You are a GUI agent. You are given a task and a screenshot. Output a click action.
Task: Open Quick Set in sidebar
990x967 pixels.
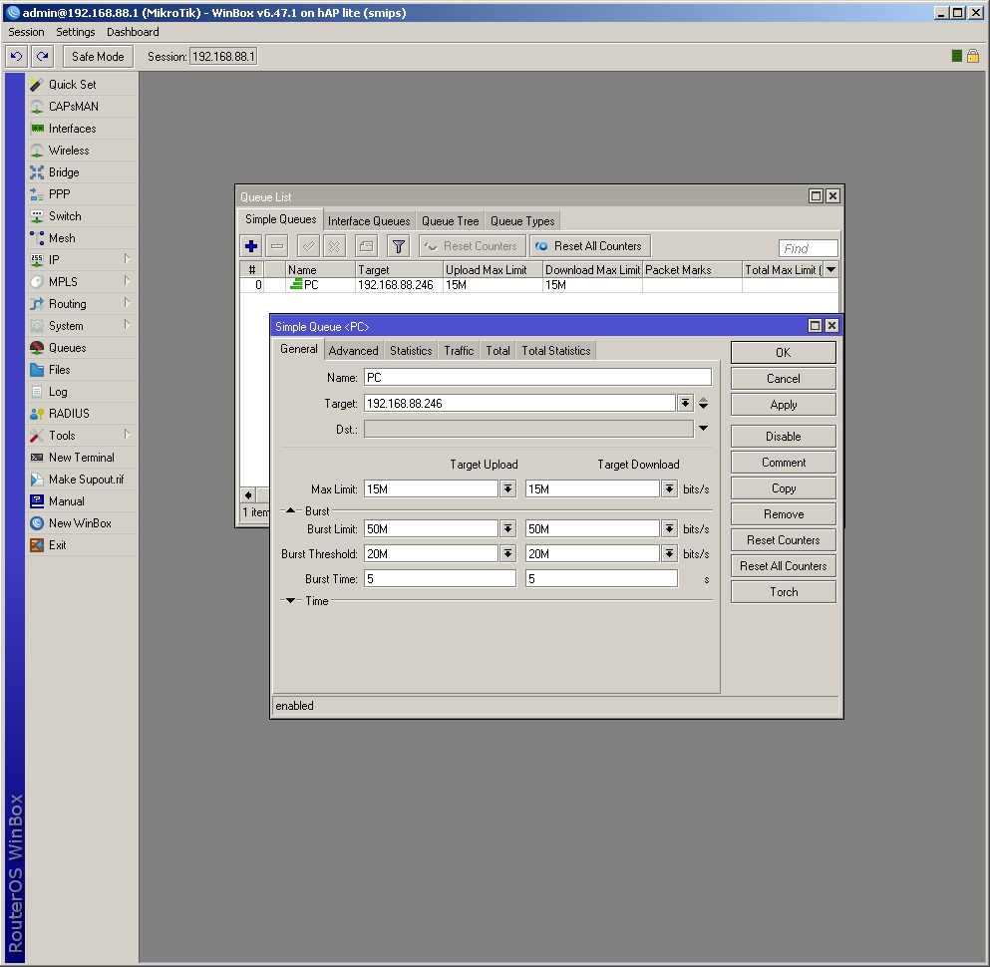[82, 85]
